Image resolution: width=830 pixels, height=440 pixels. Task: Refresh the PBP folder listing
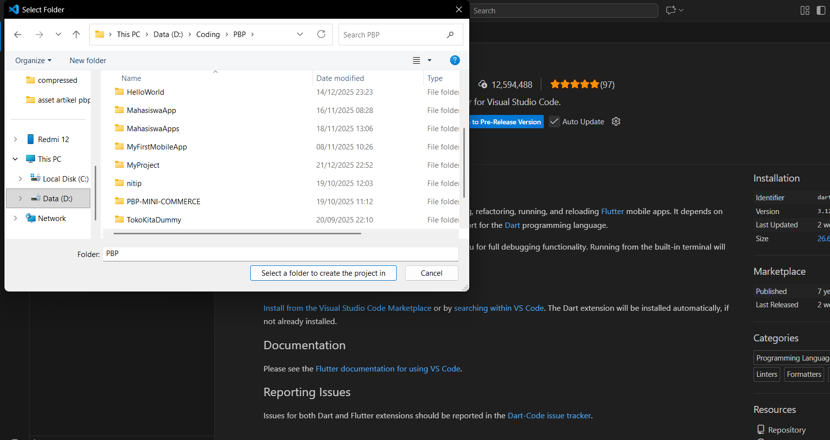pos(321,34)
